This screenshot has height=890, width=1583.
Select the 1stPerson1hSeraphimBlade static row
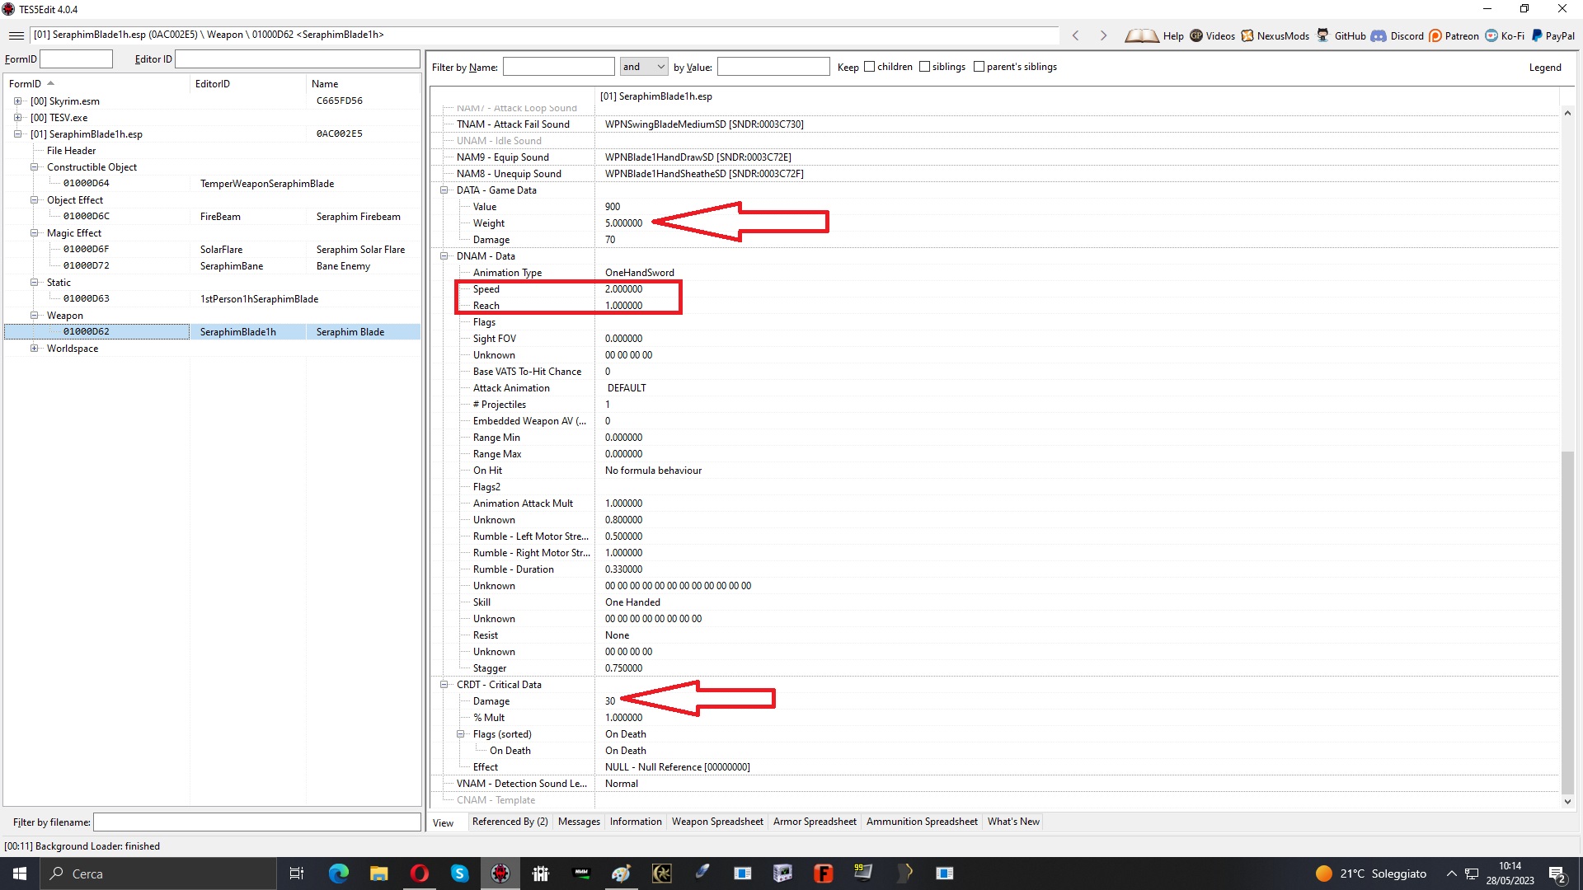click(213, 298)
